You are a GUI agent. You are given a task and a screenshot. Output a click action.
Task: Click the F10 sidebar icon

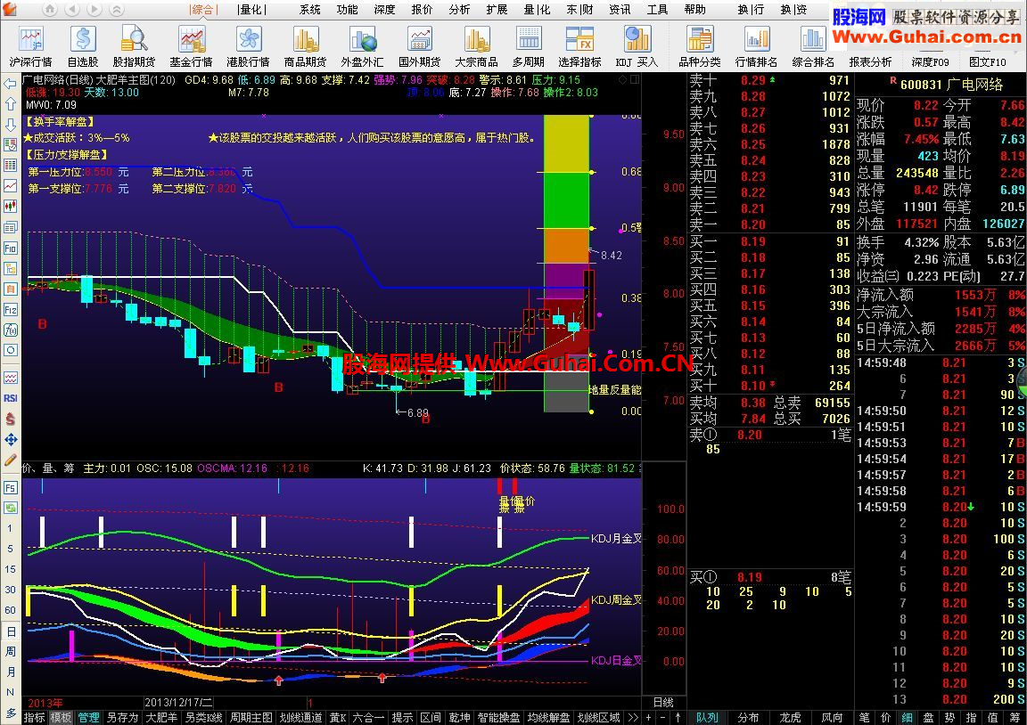10,248
